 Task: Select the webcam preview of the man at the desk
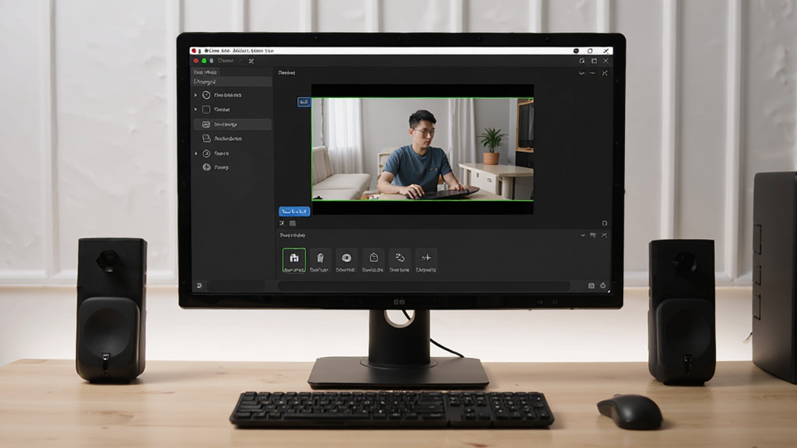(x=423, y=149)
